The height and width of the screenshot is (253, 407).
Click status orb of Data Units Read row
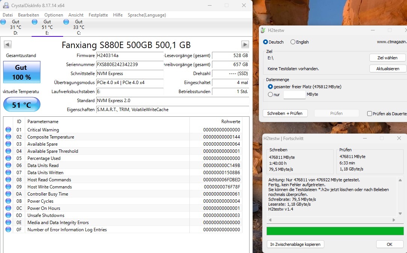pyautogui.click(x=8, y=165)
